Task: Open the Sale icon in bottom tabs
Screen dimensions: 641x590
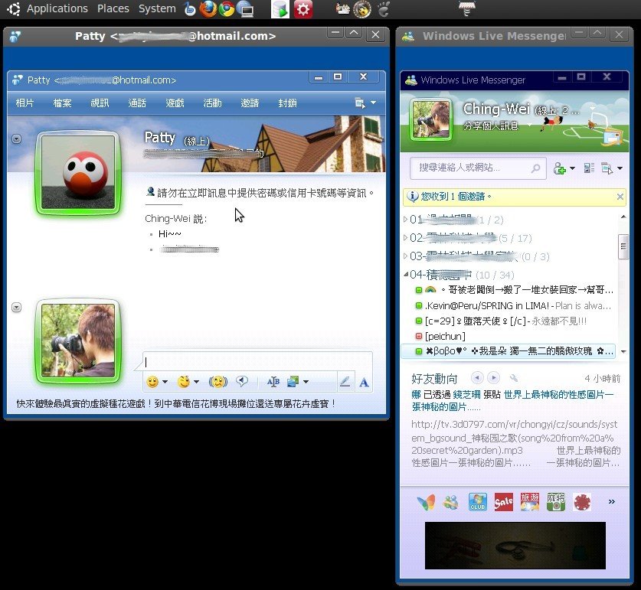Action: coord(504,502)
